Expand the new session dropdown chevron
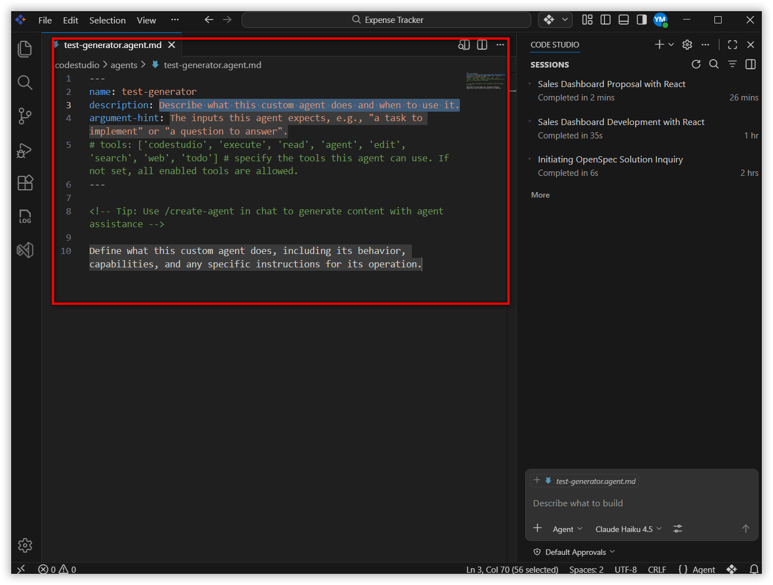 pyautogui.click(x=671, y=45)
